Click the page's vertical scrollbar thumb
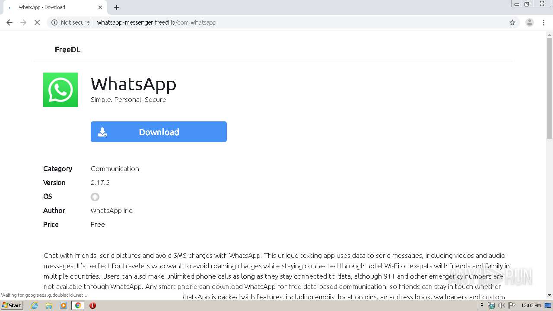Viewport: 553px width, 311px height. pos(550,89)
